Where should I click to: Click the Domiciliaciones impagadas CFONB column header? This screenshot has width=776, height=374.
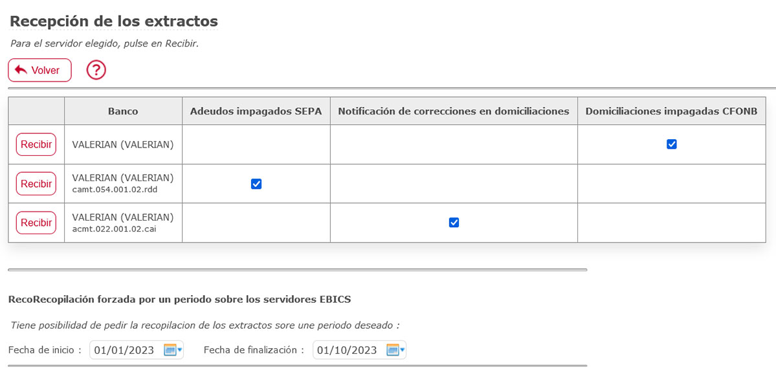point(671,111)
